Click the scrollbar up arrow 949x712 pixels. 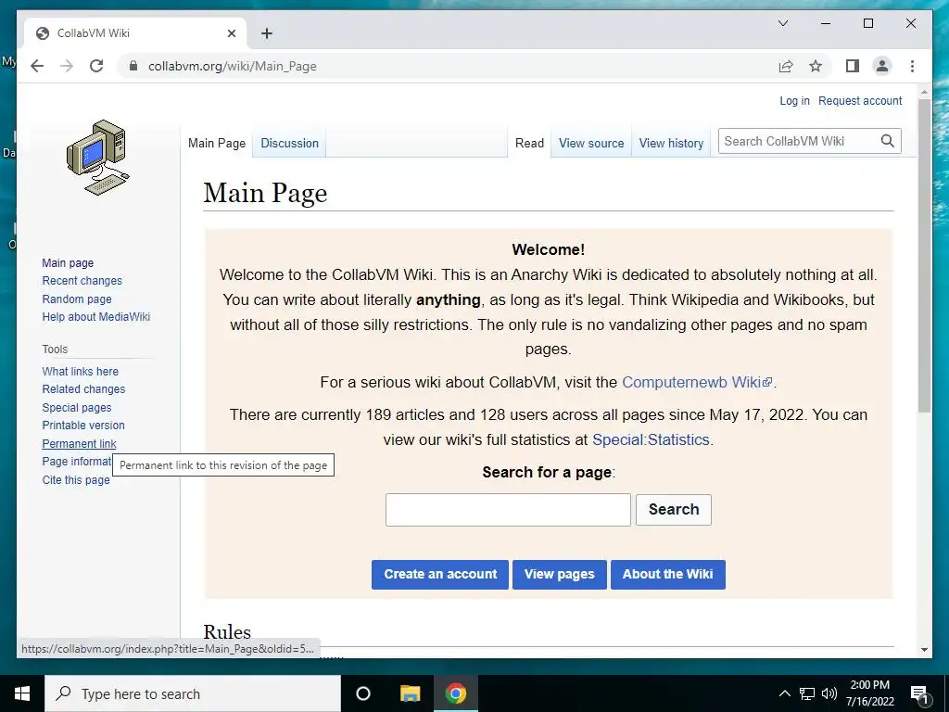click(x=924, y=92)
